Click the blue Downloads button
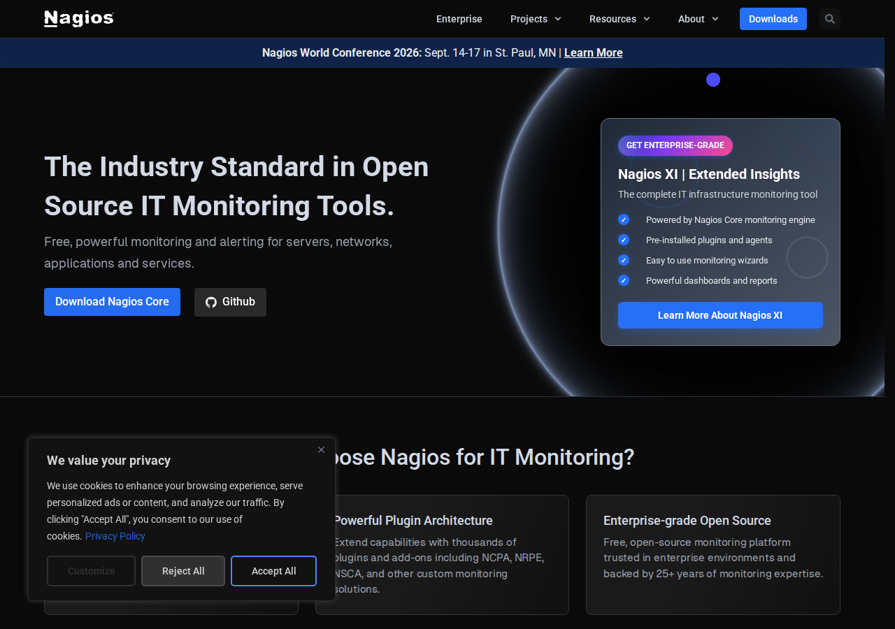The image size is (895, 629). (x=773, y=19)
